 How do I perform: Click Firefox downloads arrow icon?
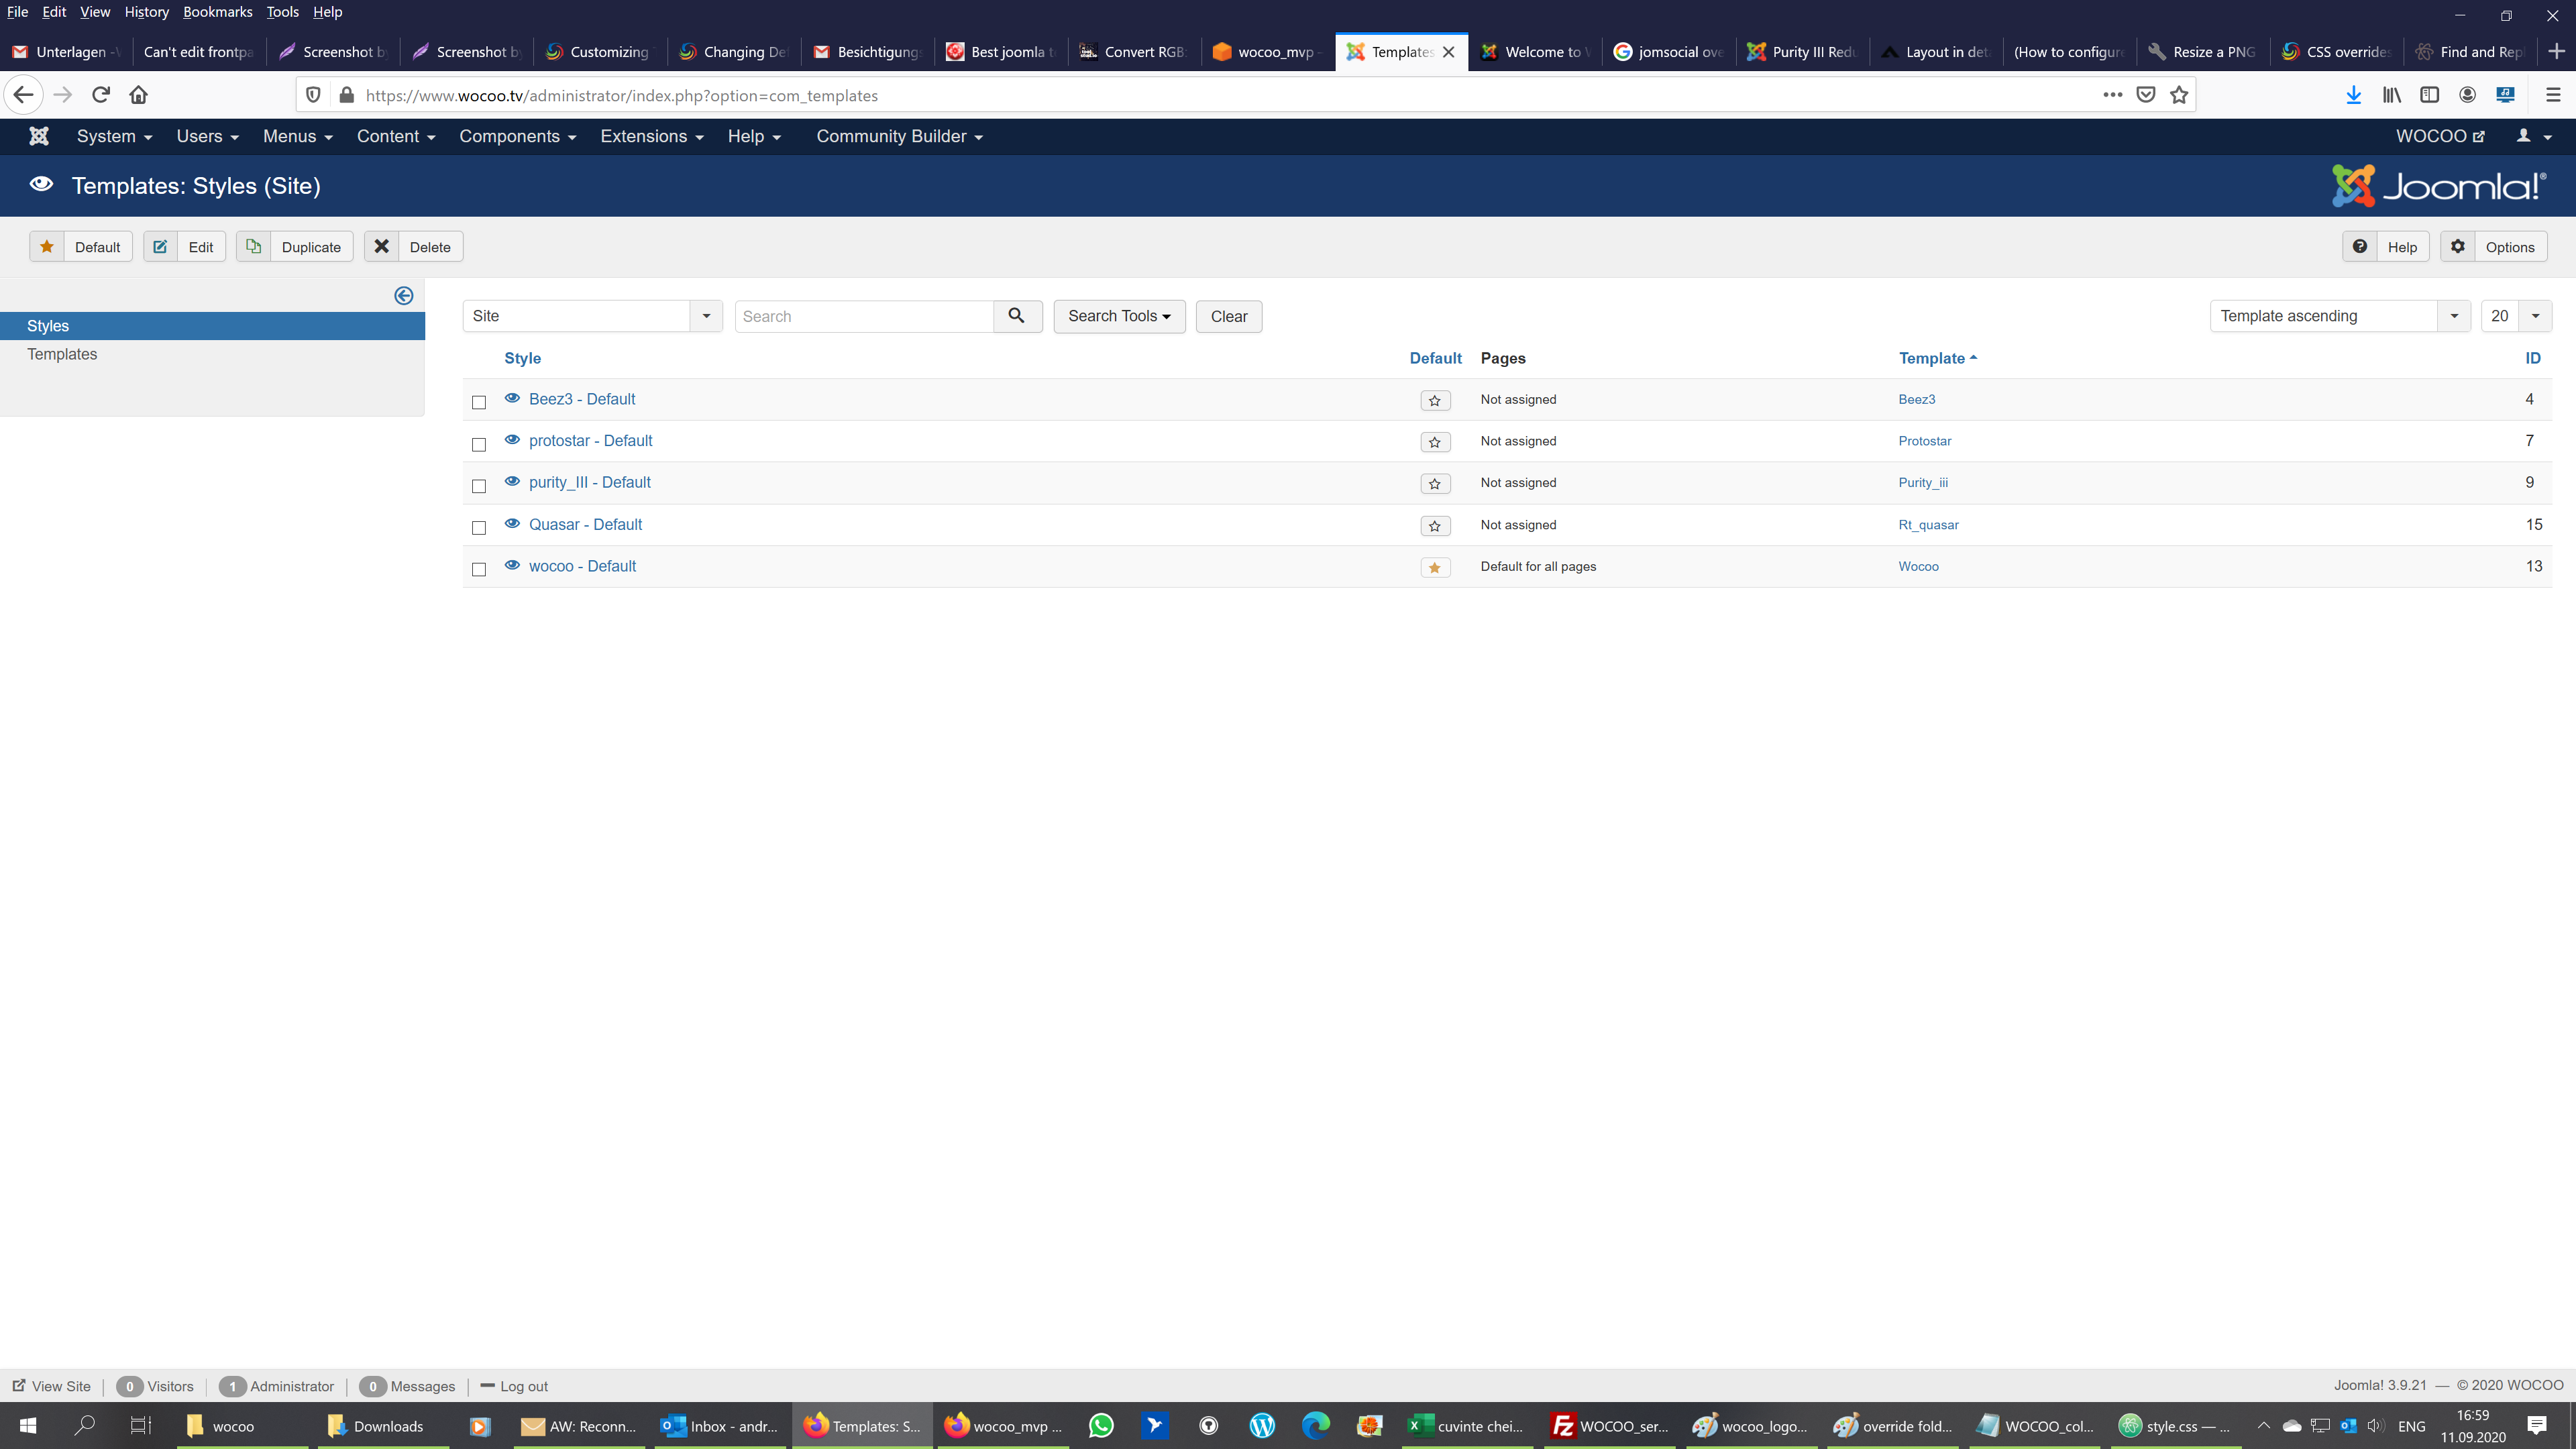(x=2354, y=95)
